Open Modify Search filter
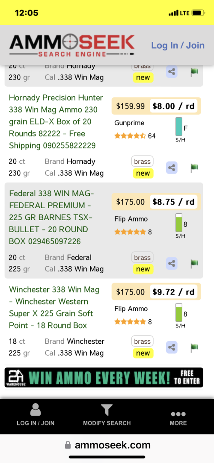214x463 pixels. 107,415
